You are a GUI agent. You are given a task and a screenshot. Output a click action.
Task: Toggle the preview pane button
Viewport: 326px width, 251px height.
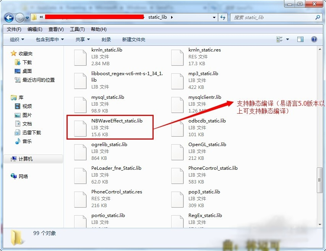pos(300,39)
